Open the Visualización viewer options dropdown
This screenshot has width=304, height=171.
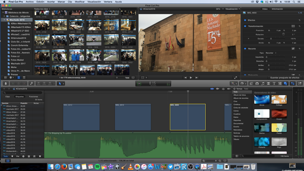tap(232, 9)
